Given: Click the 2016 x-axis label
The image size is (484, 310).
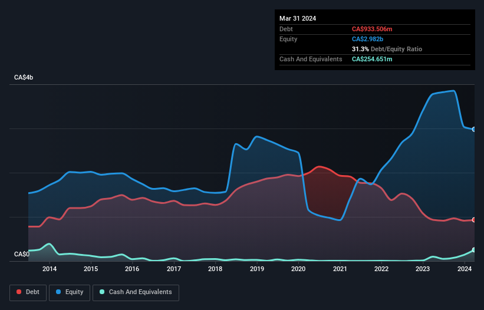Looking at the screenshot, I should 132,269.
